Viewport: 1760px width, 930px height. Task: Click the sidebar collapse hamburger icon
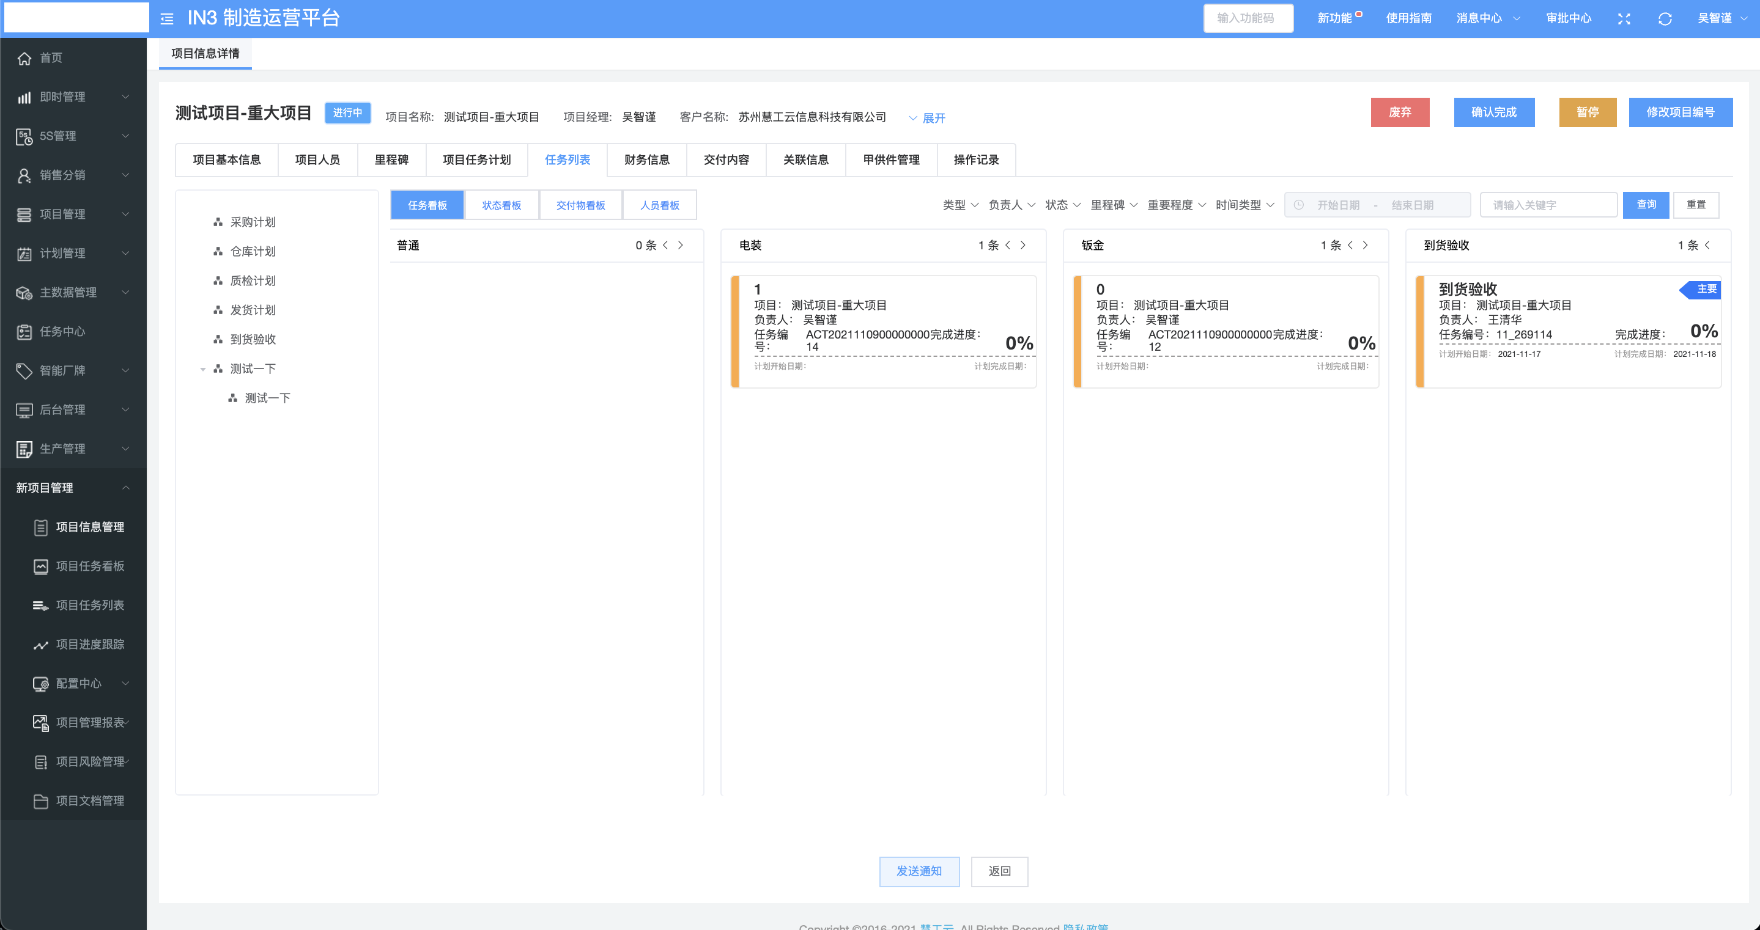(x=167, y=19)
